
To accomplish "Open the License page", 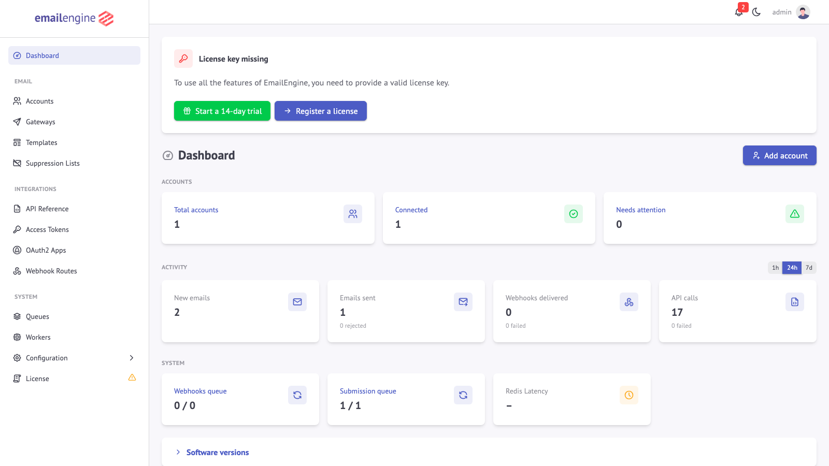I will [74, 378].
